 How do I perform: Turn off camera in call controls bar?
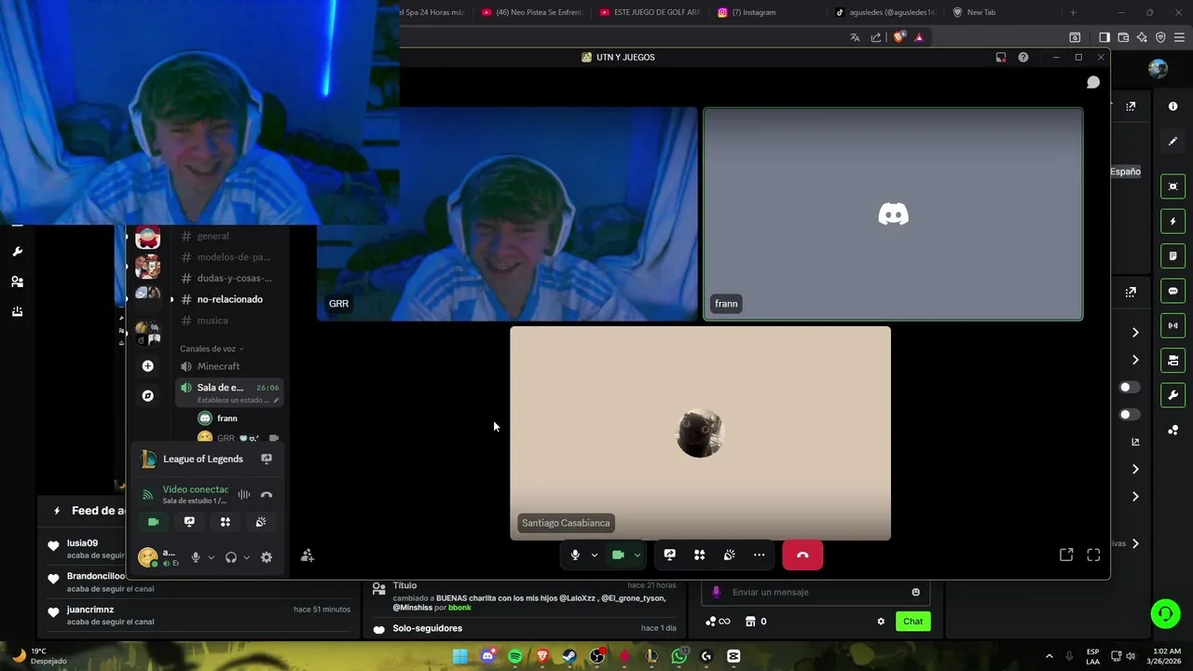tap(618, 555)
